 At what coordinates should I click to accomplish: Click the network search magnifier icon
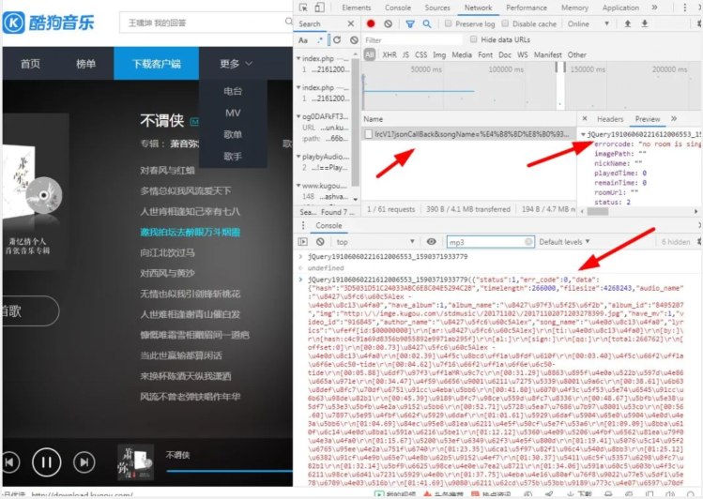click(427, 23)
